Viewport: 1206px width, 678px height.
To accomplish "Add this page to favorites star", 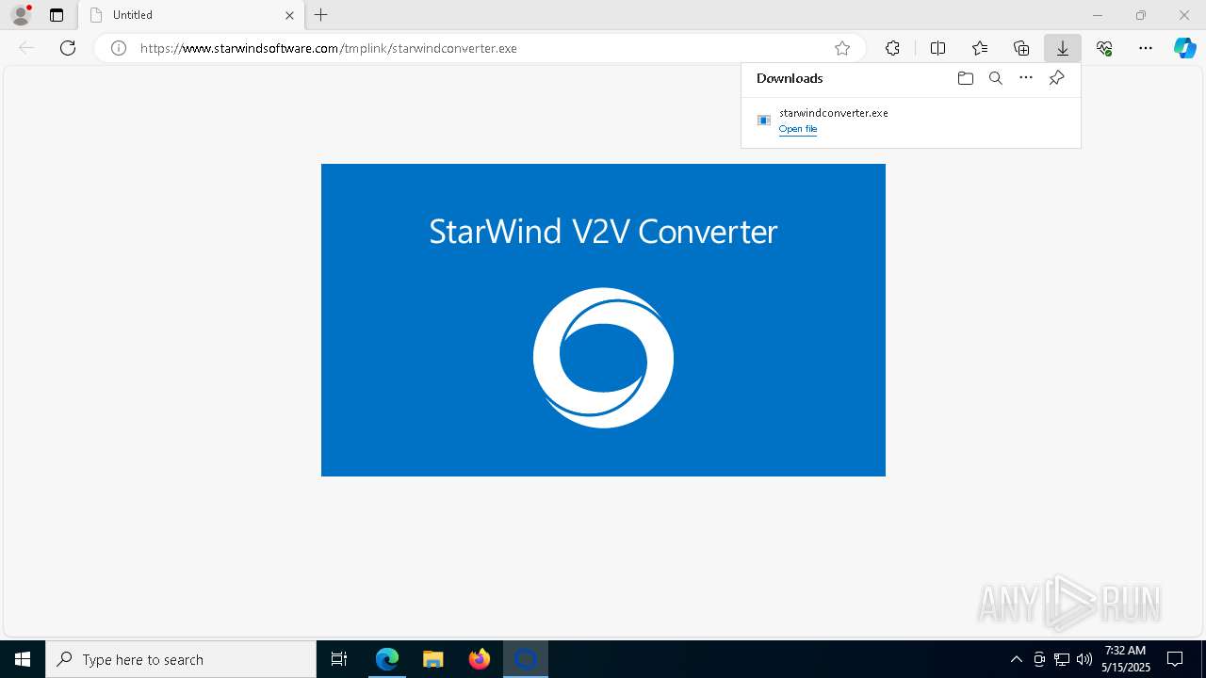I will pyautogui.click(x=842, y=48).
